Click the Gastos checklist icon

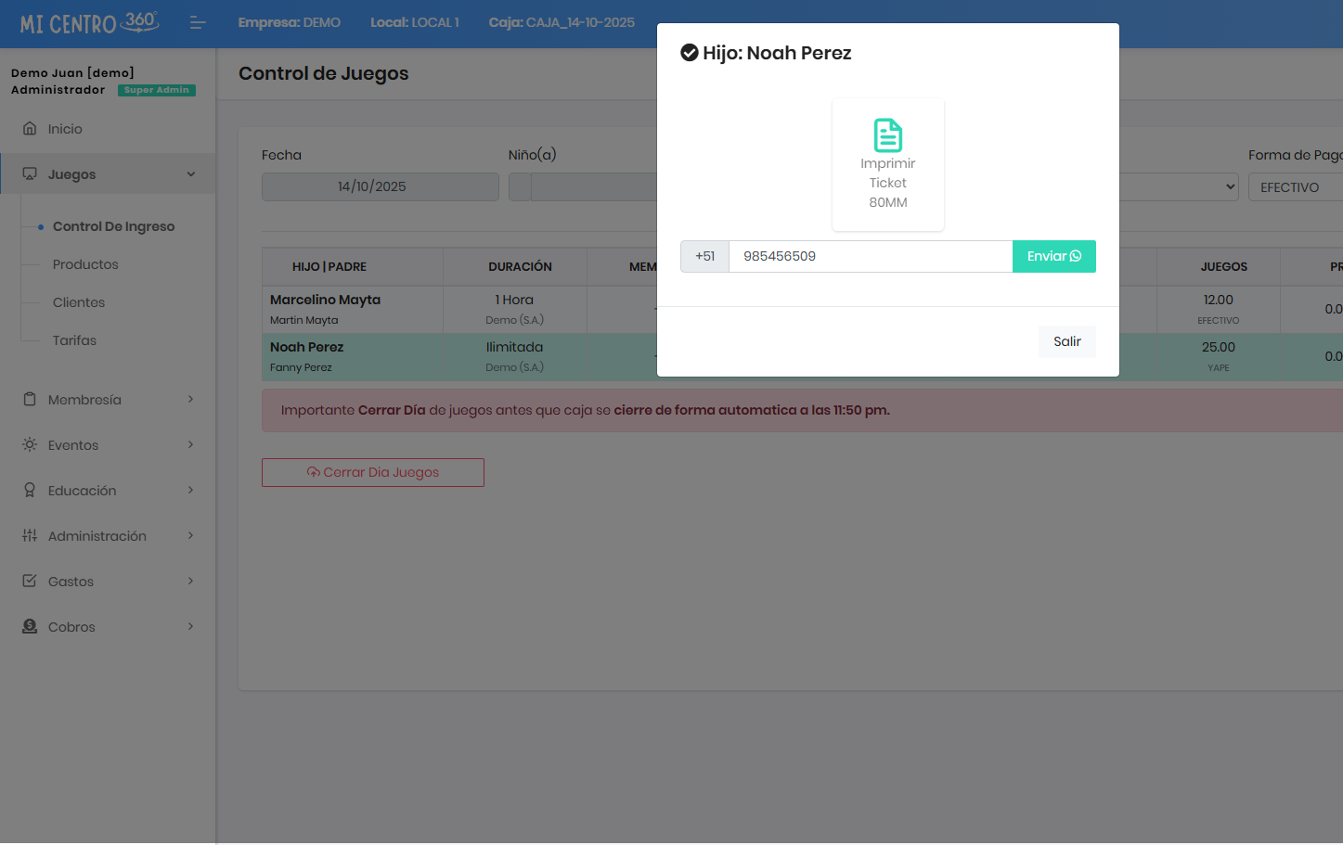pyautogui.click(x=30, y=582)
